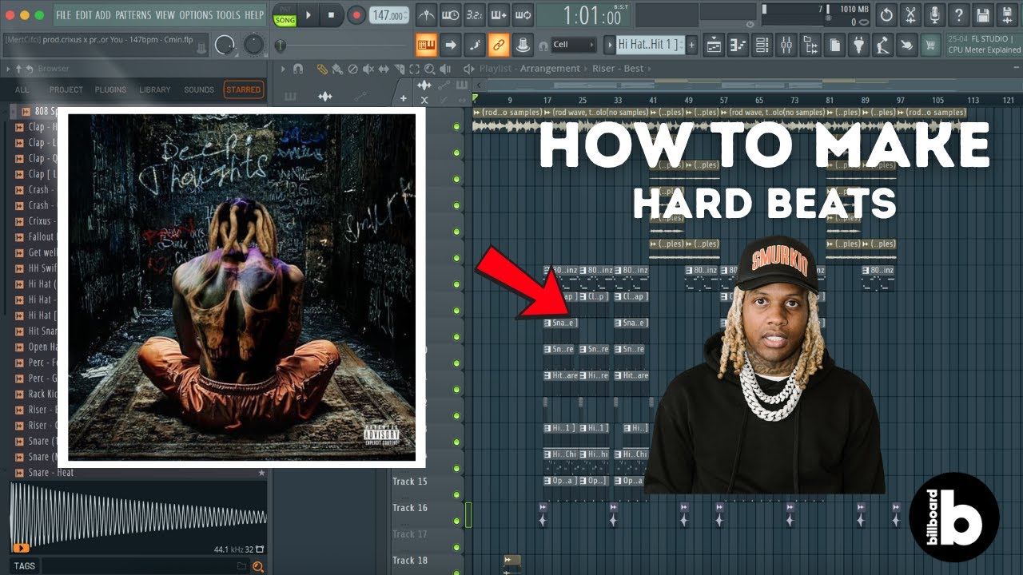Click the Play button
The width and height of the screenshot is (1023, 575).
click(308, 15)
